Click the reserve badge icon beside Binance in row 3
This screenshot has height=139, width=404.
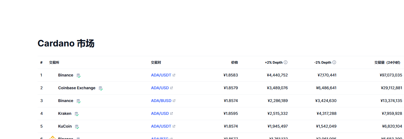point(79,101)
